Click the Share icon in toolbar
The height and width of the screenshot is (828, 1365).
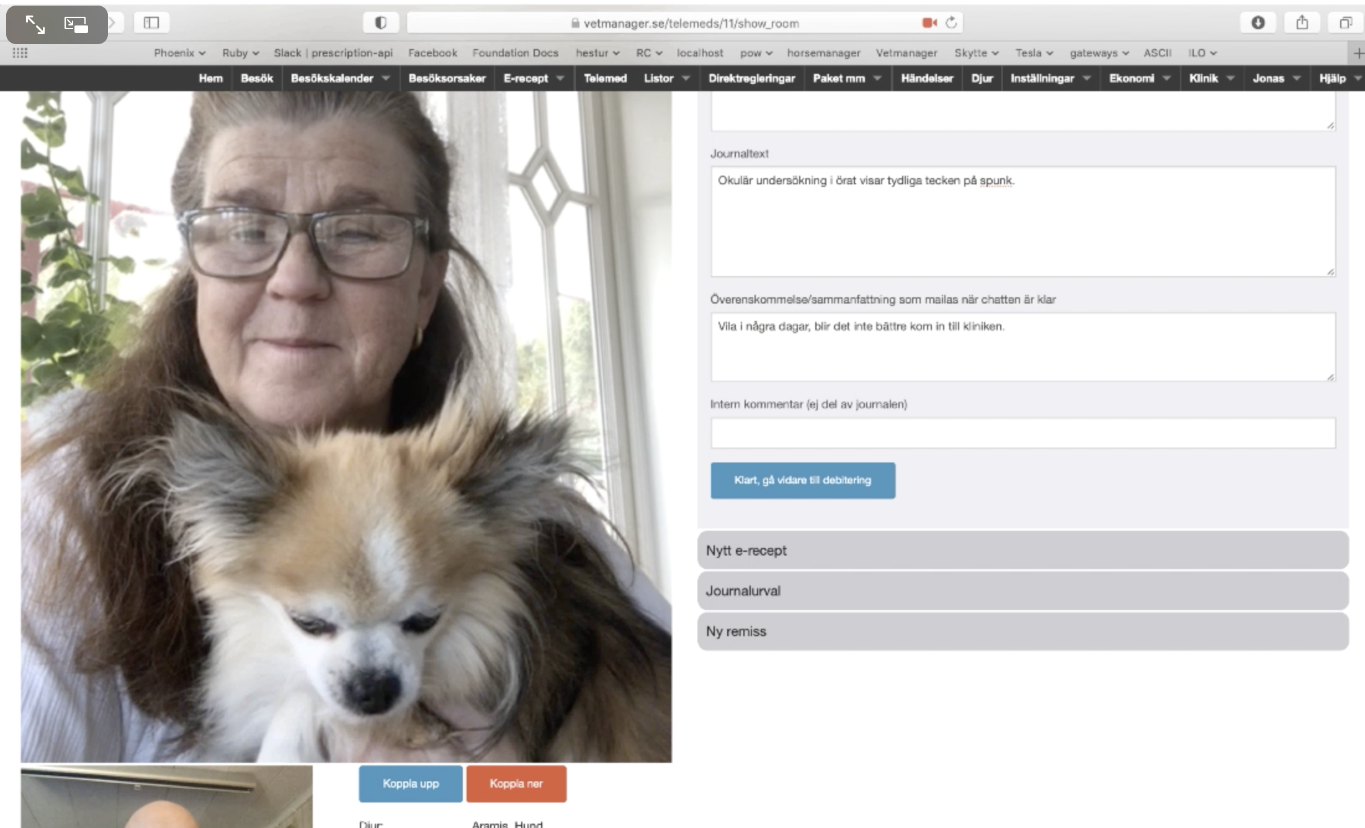[1302, 23]
